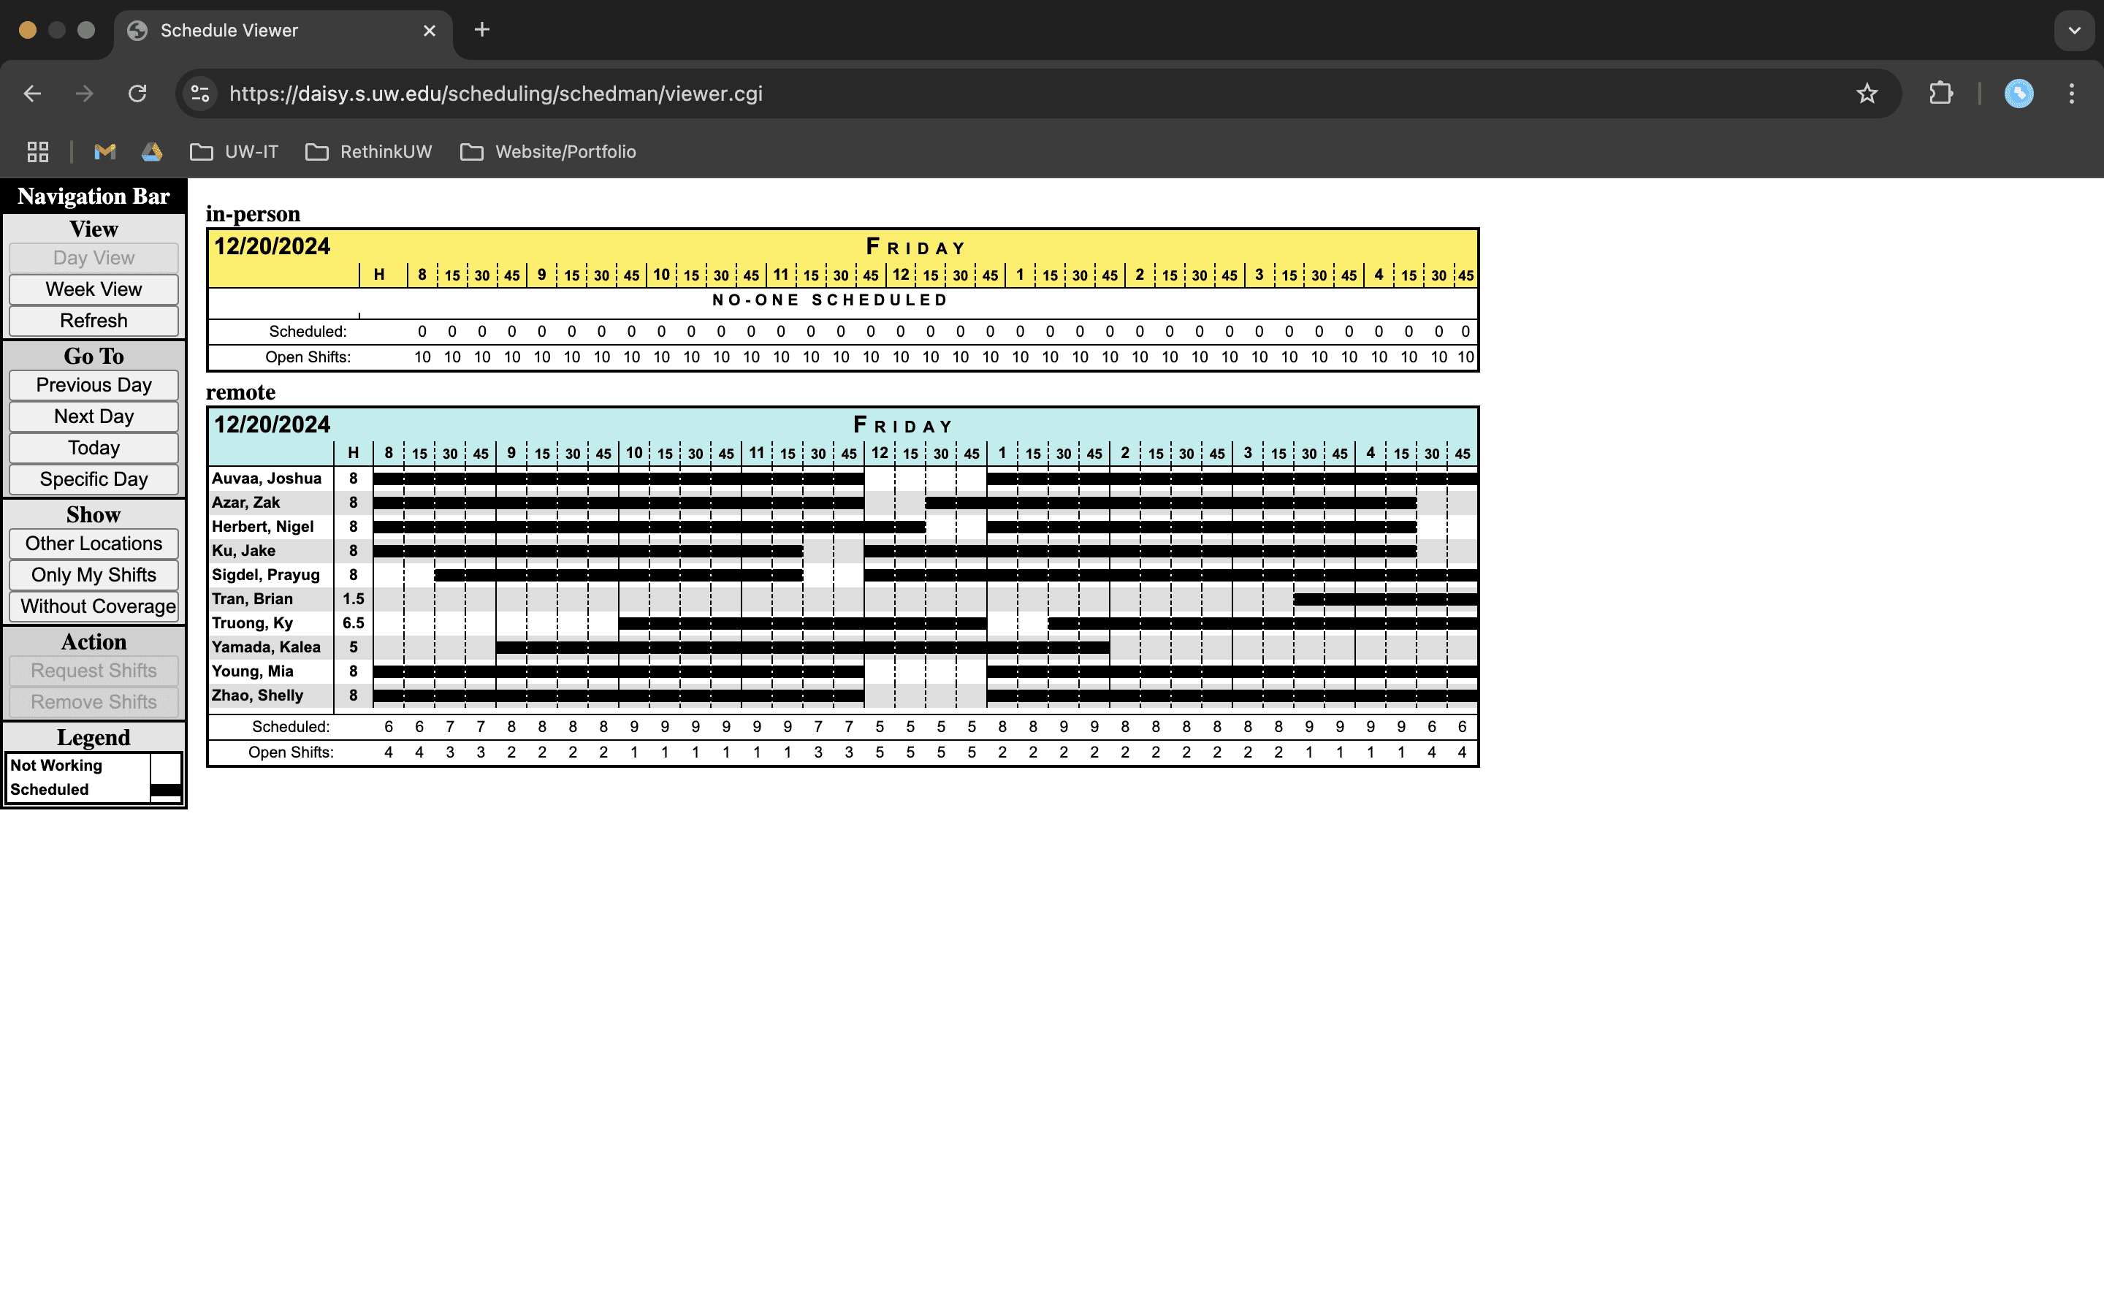Click the site information icon in address bar

coord(200,93)
